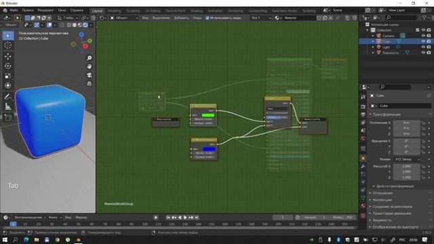The image size is (434, 244).
Task: Select the Measure ruler tool
Action: point(7,106)
